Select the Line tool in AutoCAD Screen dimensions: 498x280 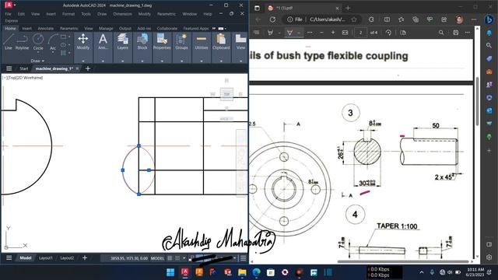click(x=9, y=42)
